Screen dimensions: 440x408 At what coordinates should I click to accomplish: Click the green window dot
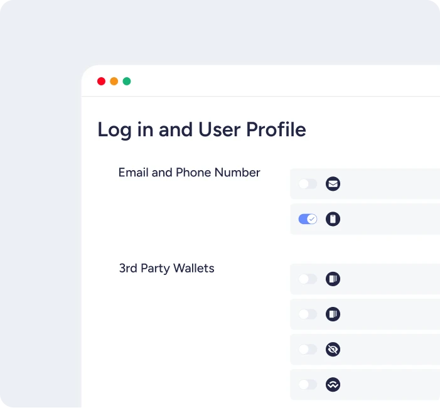click(x=127, y=81)
